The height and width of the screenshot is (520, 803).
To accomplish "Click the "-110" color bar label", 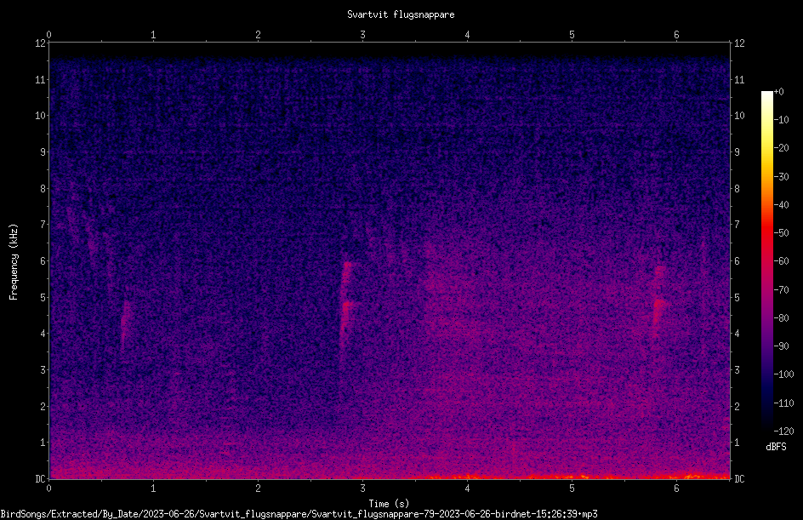I will point(783,403).
